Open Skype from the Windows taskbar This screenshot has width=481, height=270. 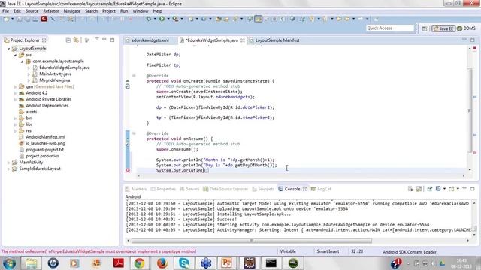(x=183, y=263)
